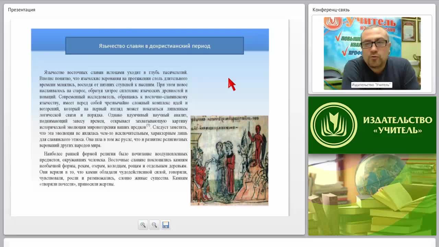
Task: Click the books and globe picture
Action: (372, 195)
